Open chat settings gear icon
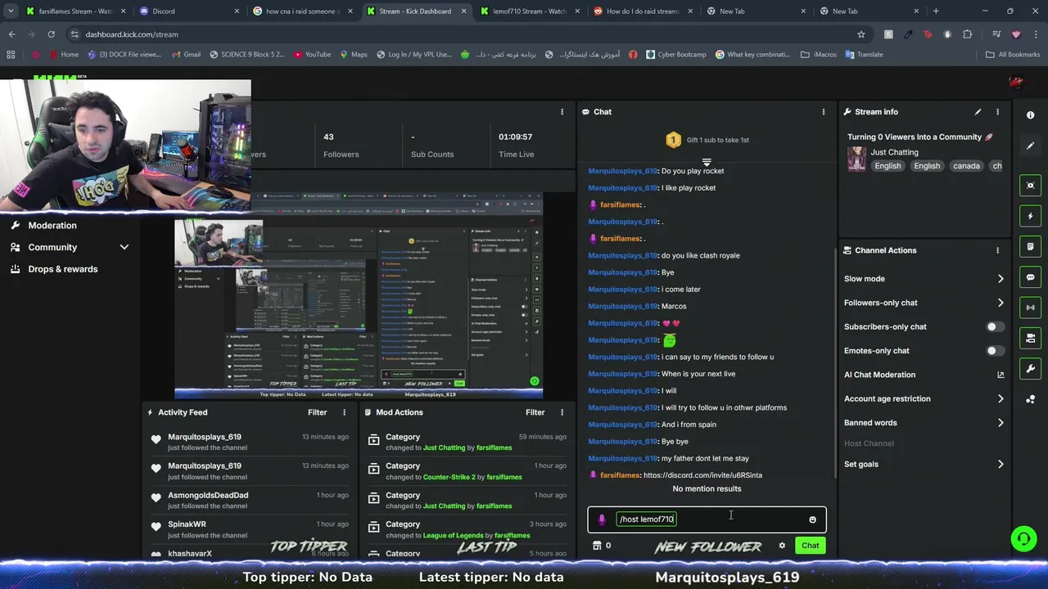The image size is (1048, 589). pyautogui.click(x=782, y=546)
